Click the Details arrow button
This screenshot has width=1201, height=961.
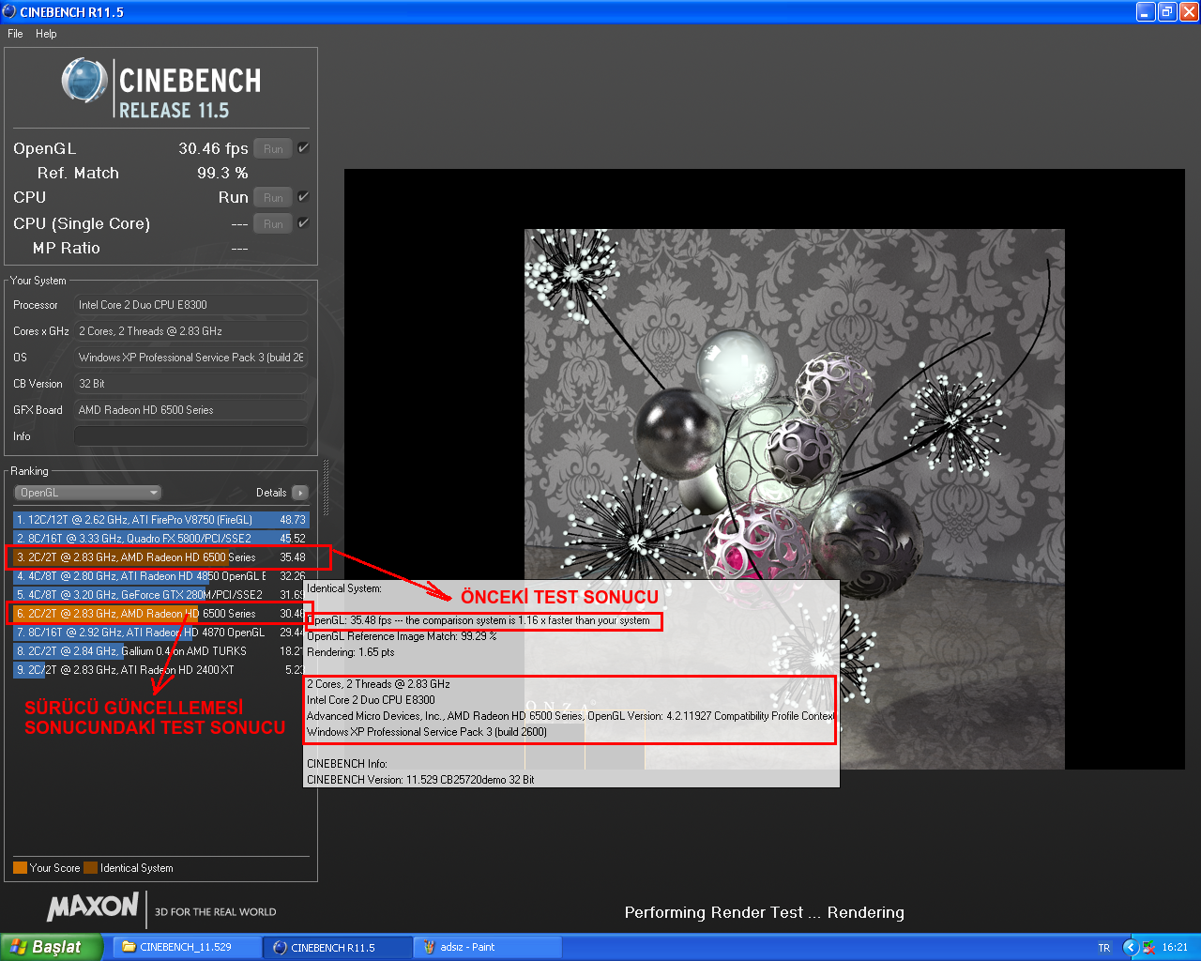click(x=300, y=493)
